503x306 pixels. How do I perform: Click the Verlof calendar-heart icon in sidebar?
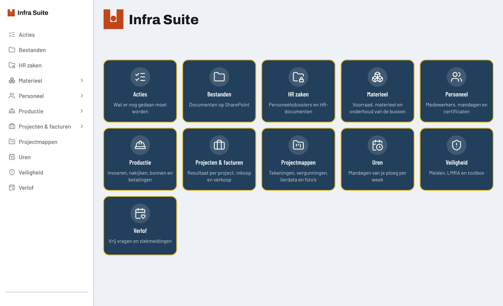[x=12, y=187]
